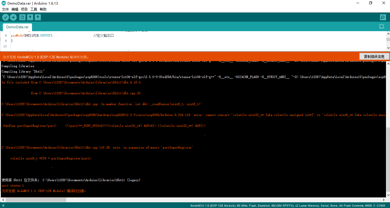
Task: Click the "from ...dht.cpp:30:" console line
Action: coord(87,93)
